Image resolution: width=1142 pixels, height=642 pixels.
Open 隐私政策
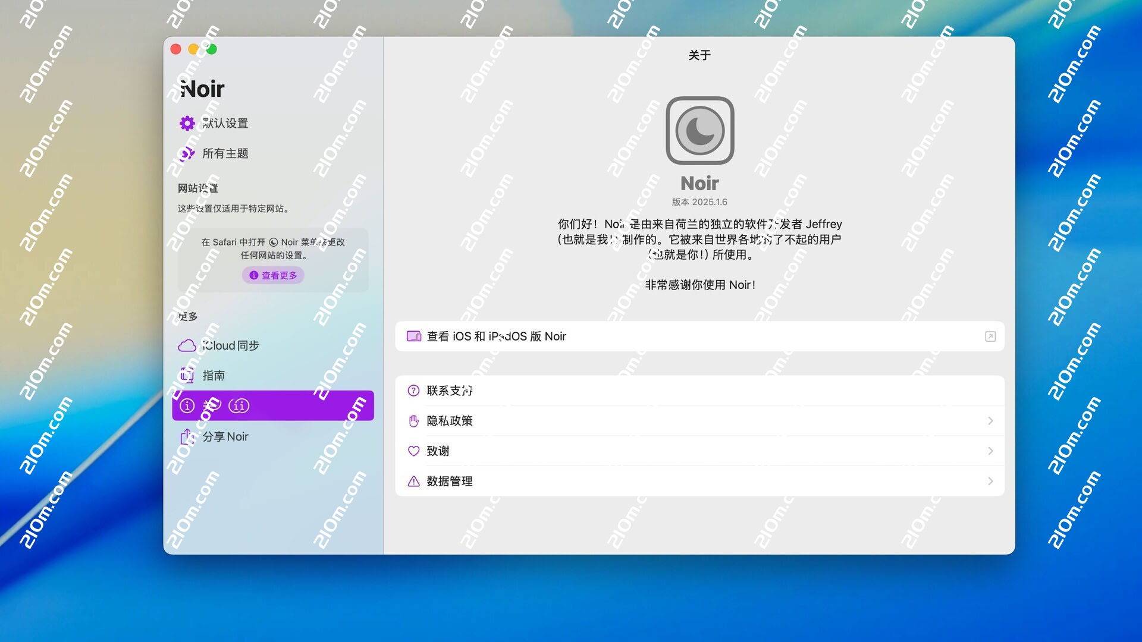coord(699,421)
